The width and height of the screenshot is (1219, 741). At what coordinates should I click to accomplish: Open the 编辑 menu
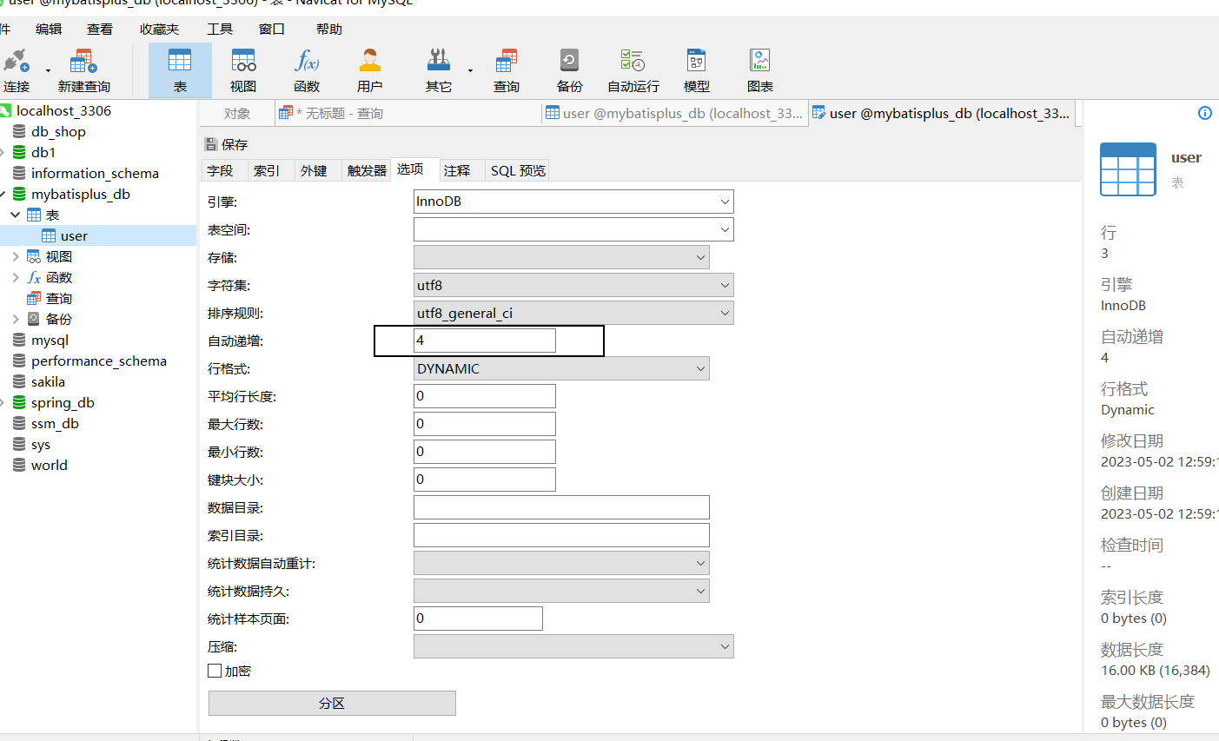pos(49,29)
